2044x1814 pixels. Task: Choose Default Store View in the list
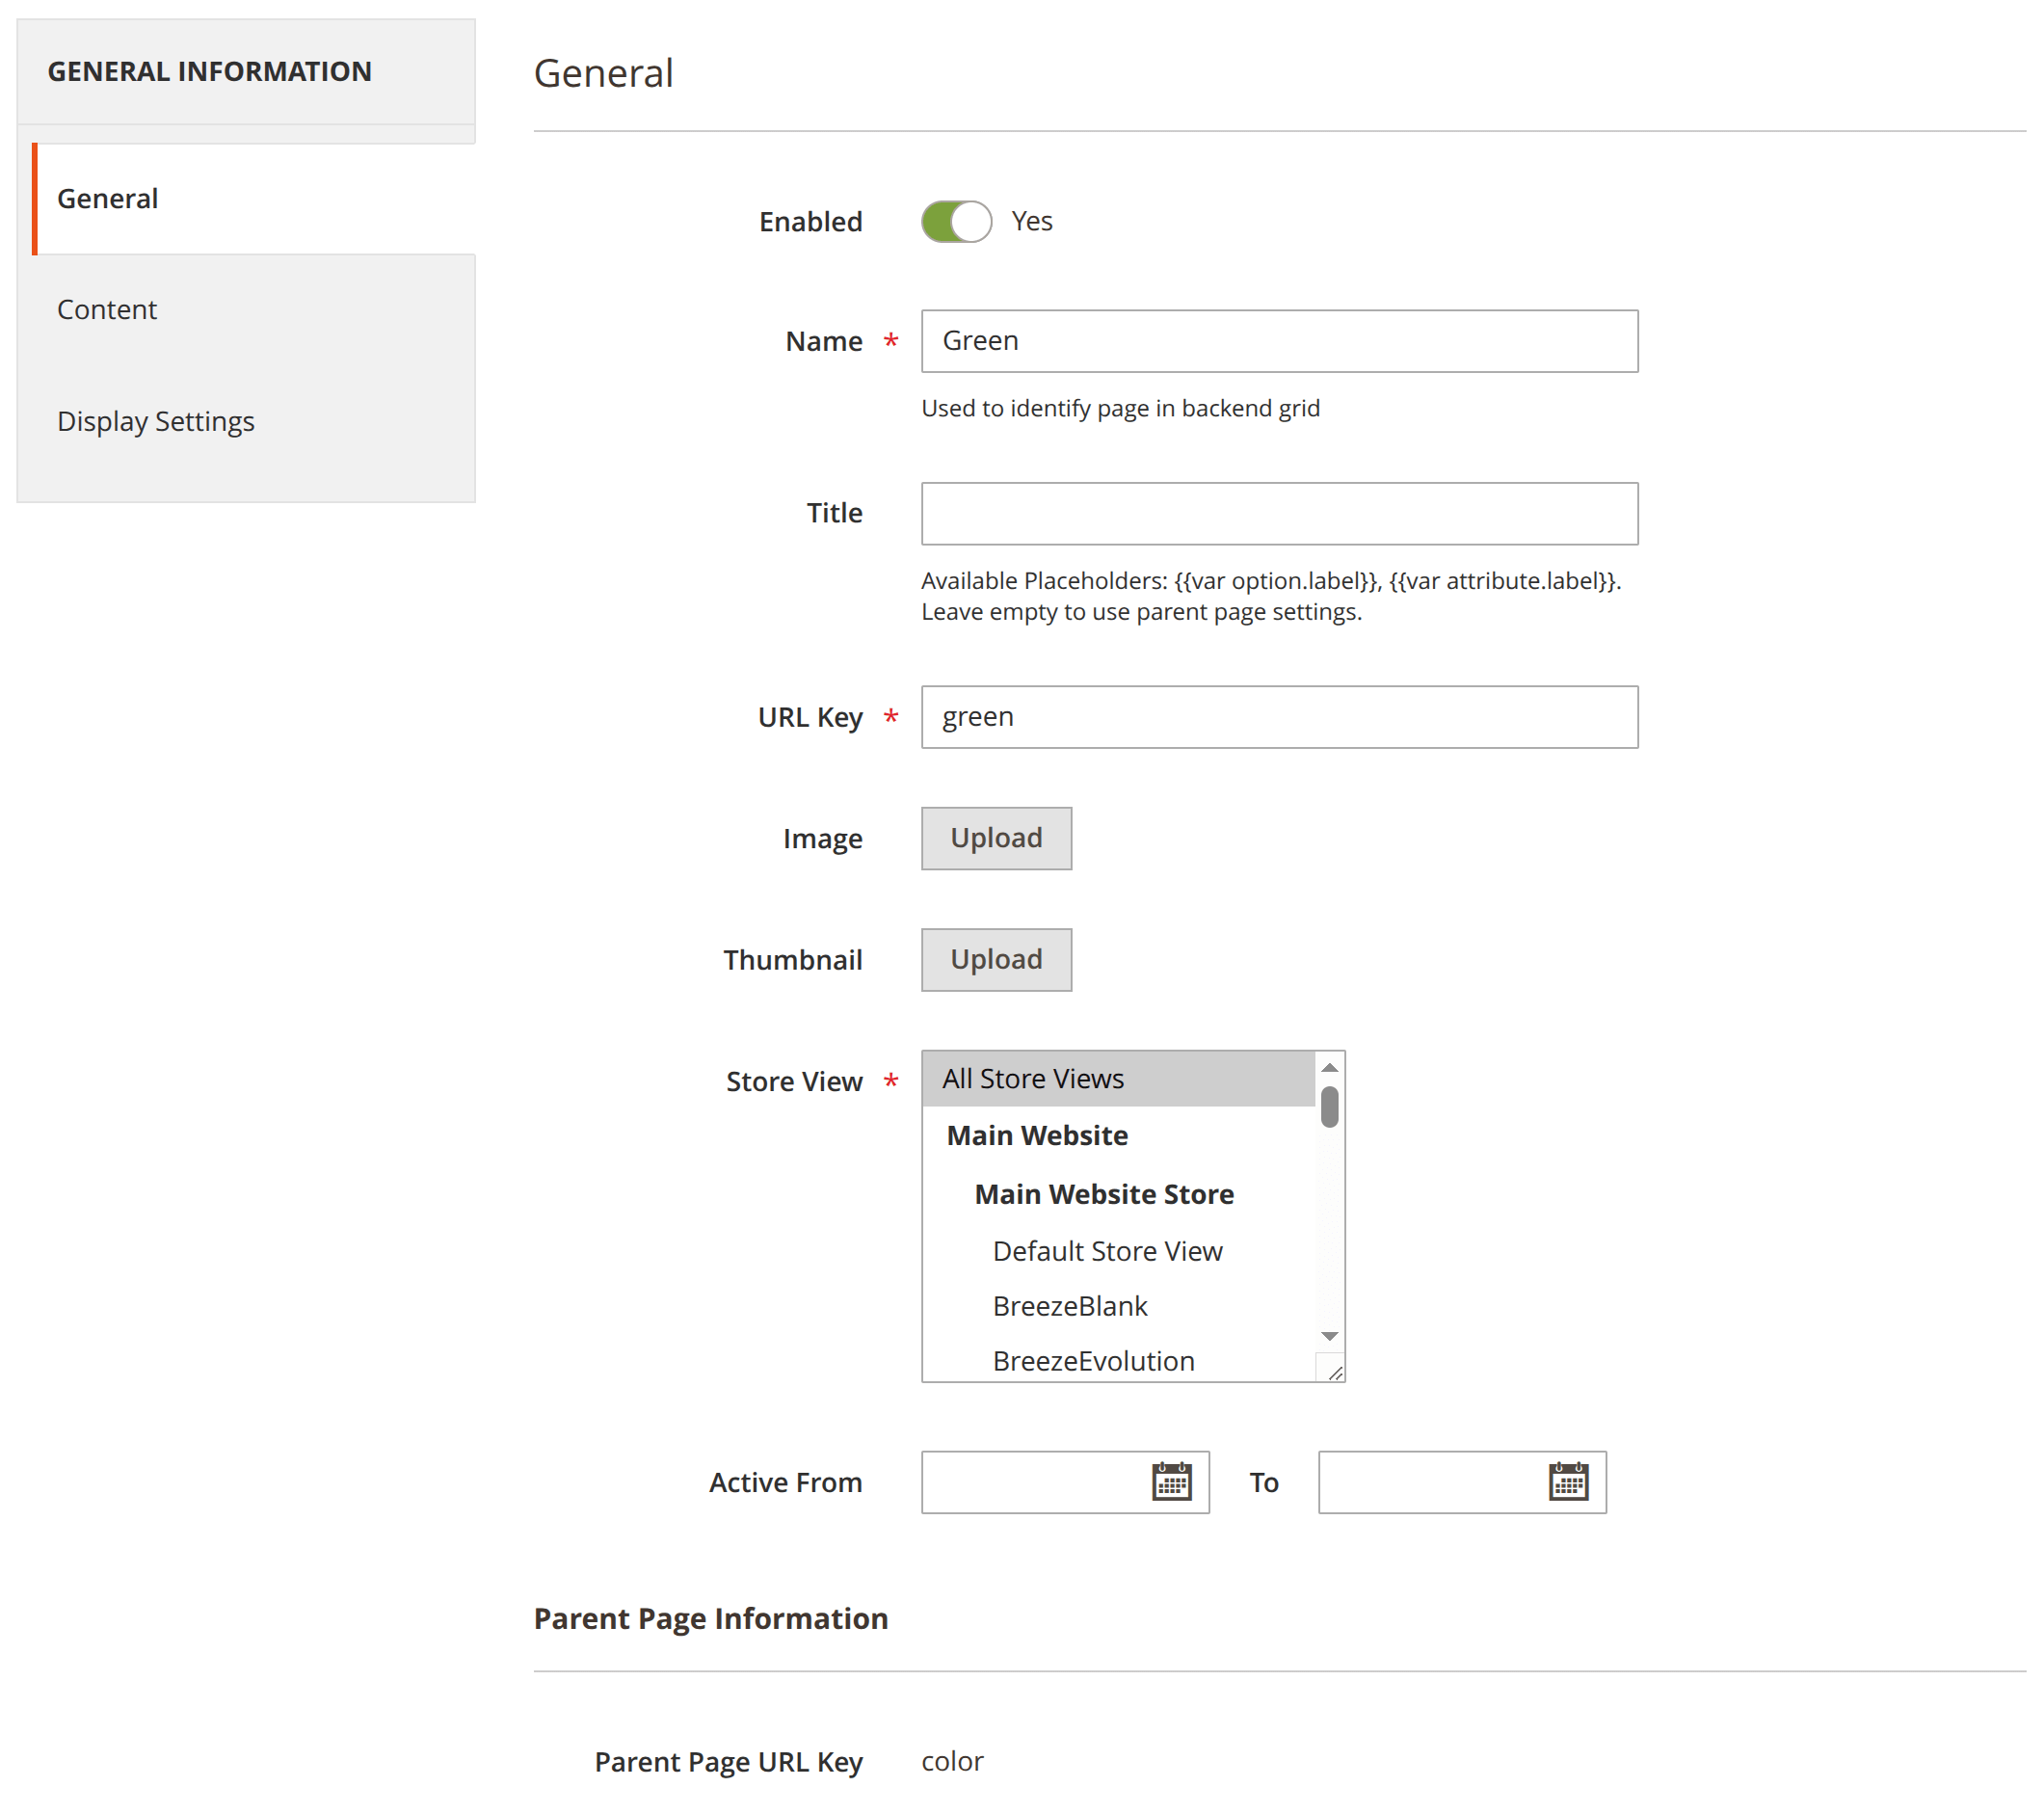(1107, 1250)
